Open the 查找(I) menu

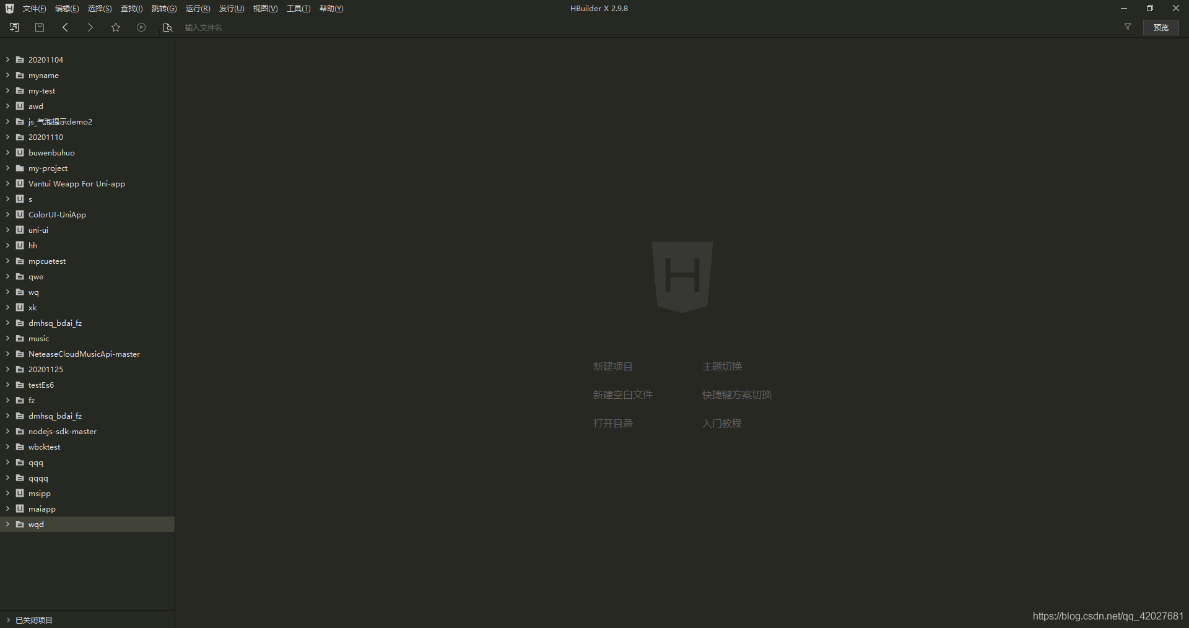click(x=131, y=9)
